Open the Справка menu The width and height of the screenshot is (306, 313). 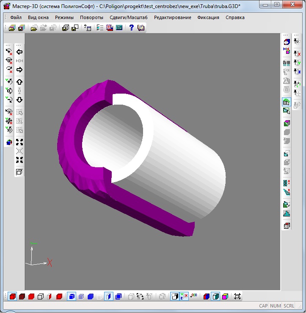(x=235, y=18)
